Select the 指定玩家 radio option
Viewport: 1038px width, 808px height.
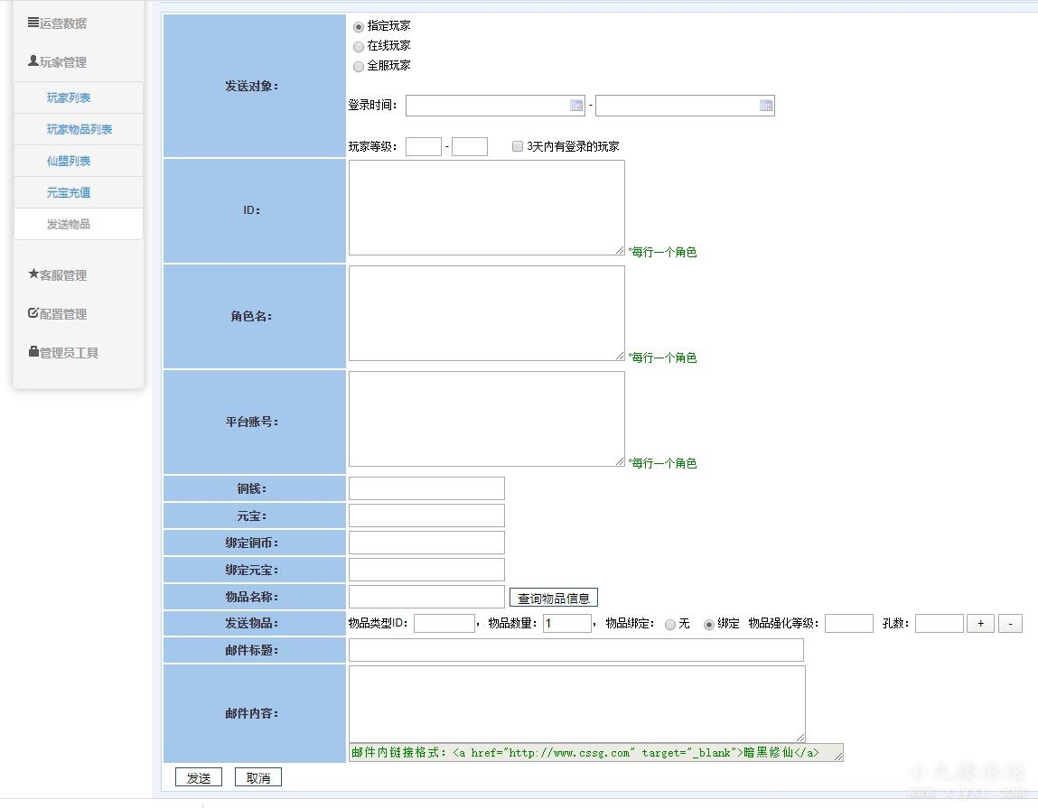click(359, 27)
